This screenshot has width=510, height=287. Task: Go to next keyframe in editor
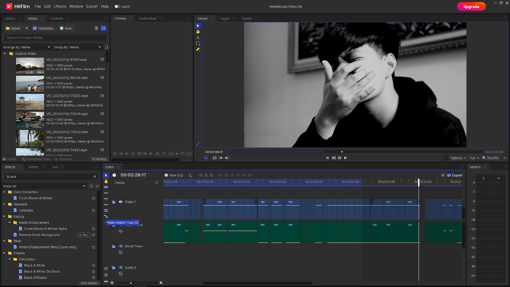click(212, 175)
